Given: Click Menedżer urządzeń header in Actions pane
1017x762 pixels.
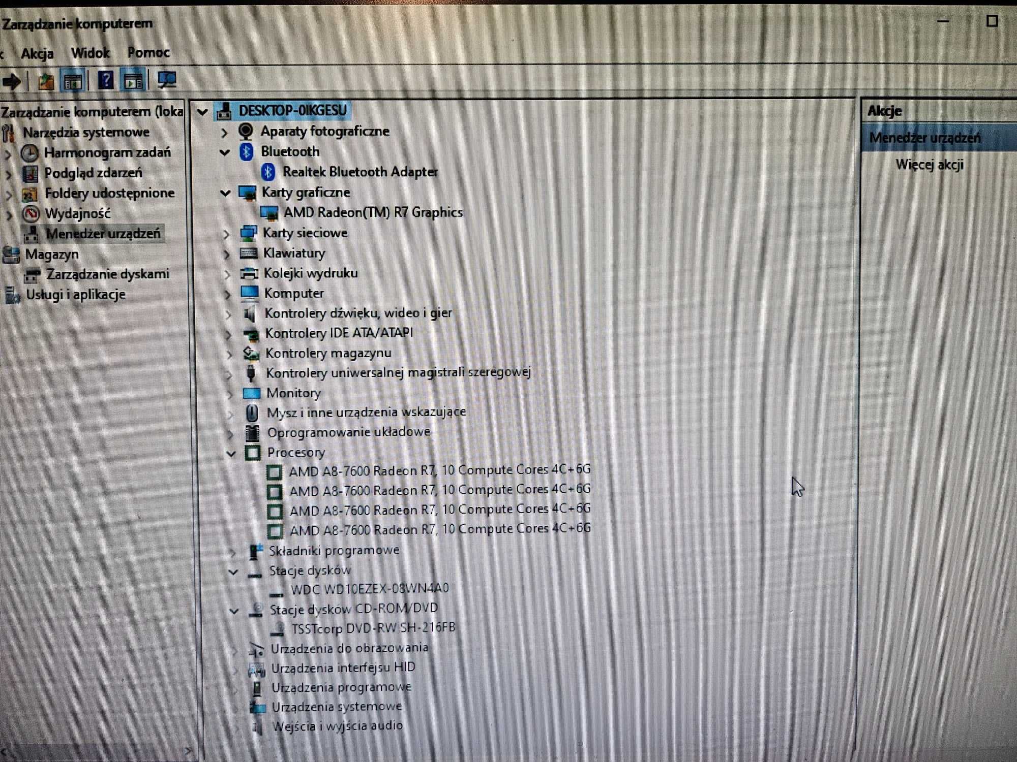Looking at the screenshot, I should click(x=939, y=138).
